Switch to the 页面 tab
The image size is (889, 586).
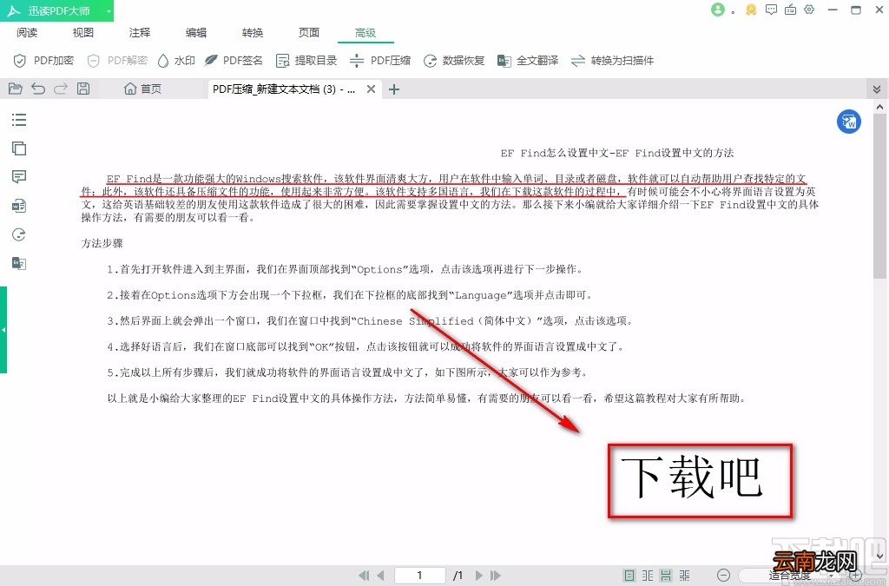point(309,33)
